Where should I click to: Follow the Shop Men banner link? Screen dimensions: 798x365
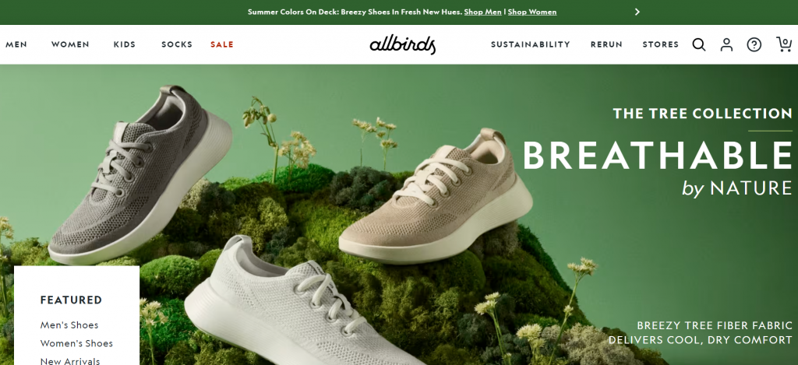tap(482, 12)
